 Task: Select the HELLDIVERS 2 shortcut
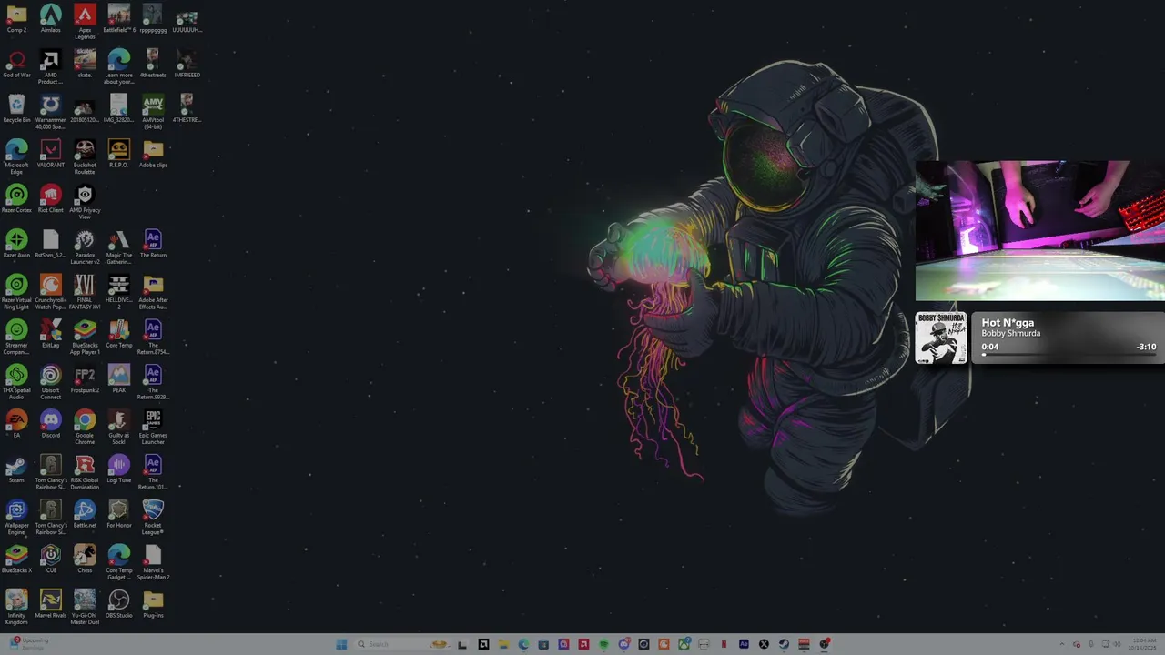tap(118, 291)
